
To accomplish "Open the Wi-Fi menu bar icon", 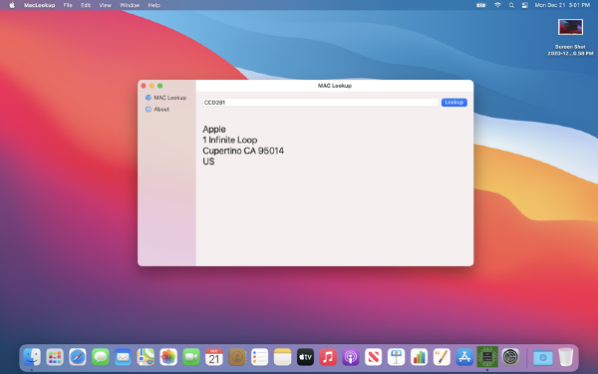I will coord(497,5).
